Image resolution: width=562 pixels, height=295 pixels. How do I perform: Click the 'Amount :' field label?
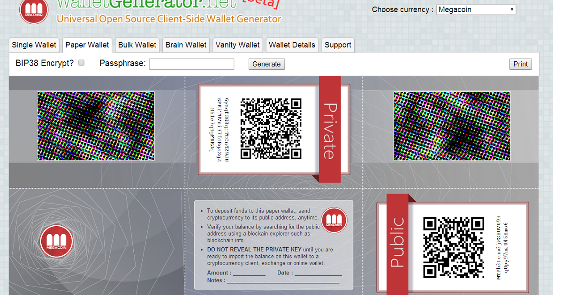219,273
